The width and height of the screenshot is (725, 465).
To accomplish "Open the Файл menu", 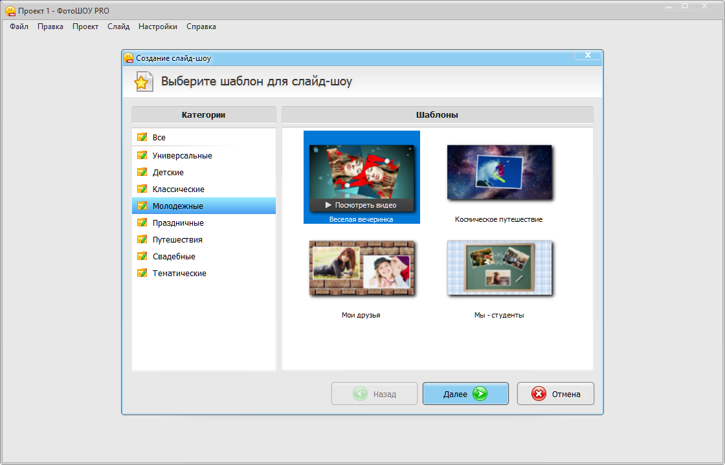I will coord(19,27).
